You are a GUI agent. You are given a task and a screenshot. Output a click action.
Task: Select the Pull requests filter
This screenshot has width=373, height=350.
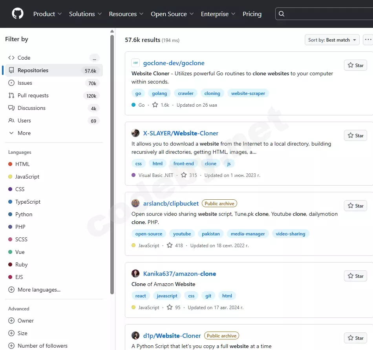tap(33, 95)
